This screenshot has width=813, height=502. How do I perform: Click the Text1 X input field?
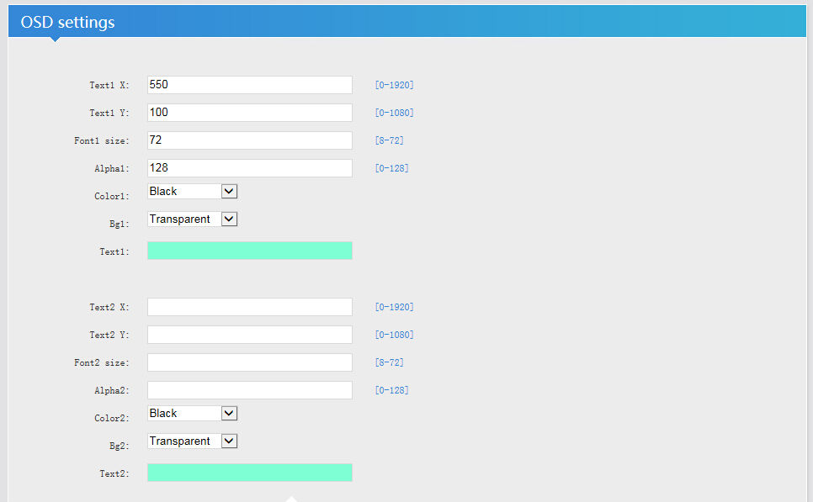click(x=249, y=85)
